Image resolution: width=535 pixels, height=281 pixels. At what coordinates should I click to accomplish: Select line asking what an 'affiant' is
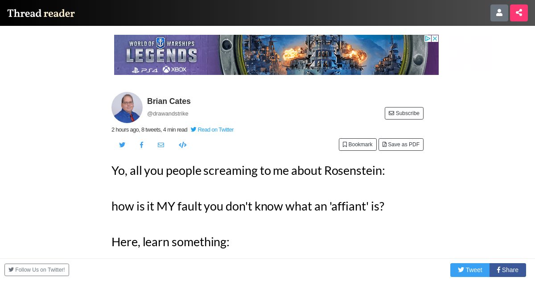click(x=248, y=206)
